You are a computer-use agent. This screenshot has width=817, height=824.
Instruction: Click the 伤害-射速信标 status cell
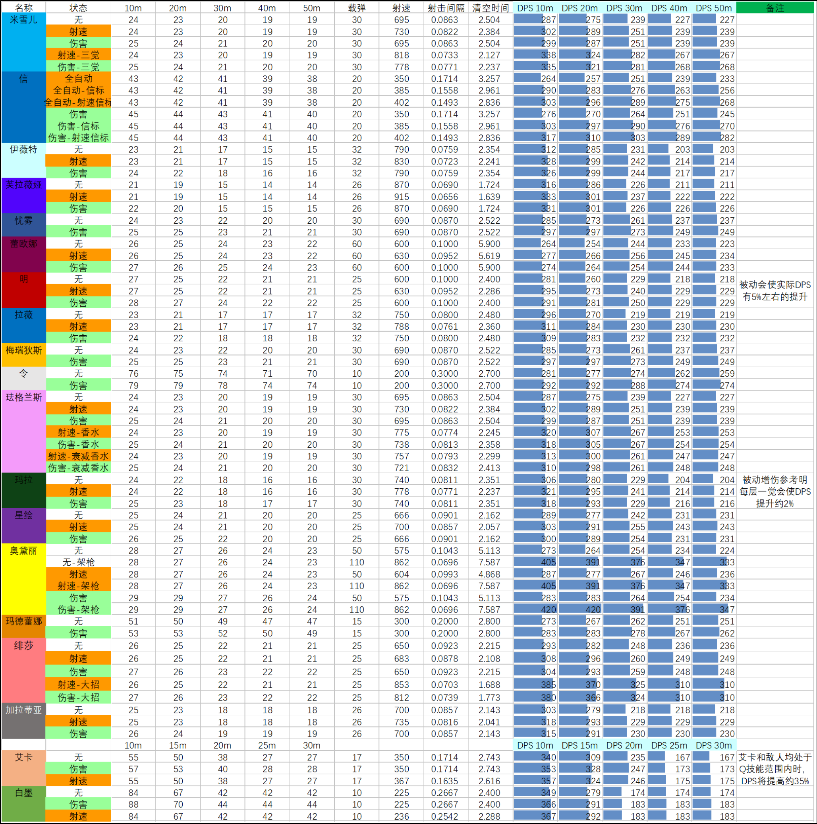point(79,137)
